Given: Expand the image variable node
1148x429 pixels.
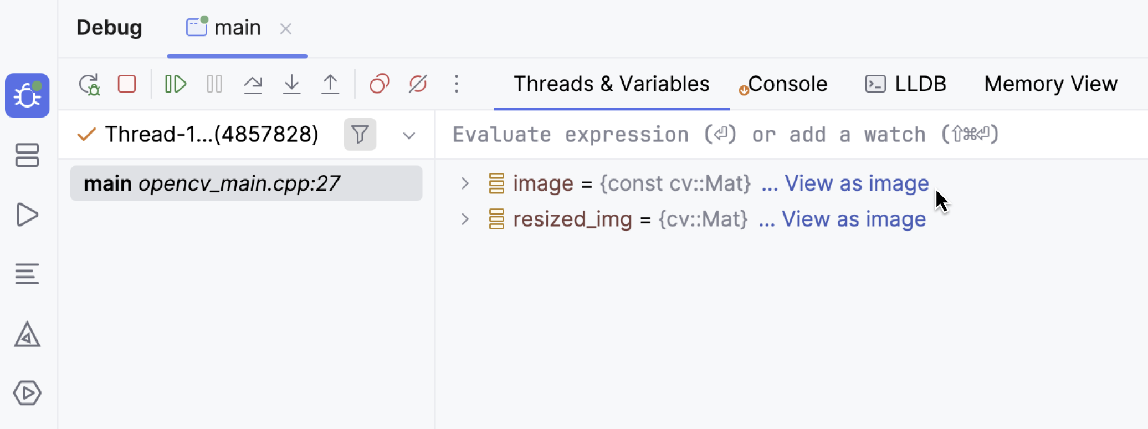Looking at the screenshot, I should (465, 183).
